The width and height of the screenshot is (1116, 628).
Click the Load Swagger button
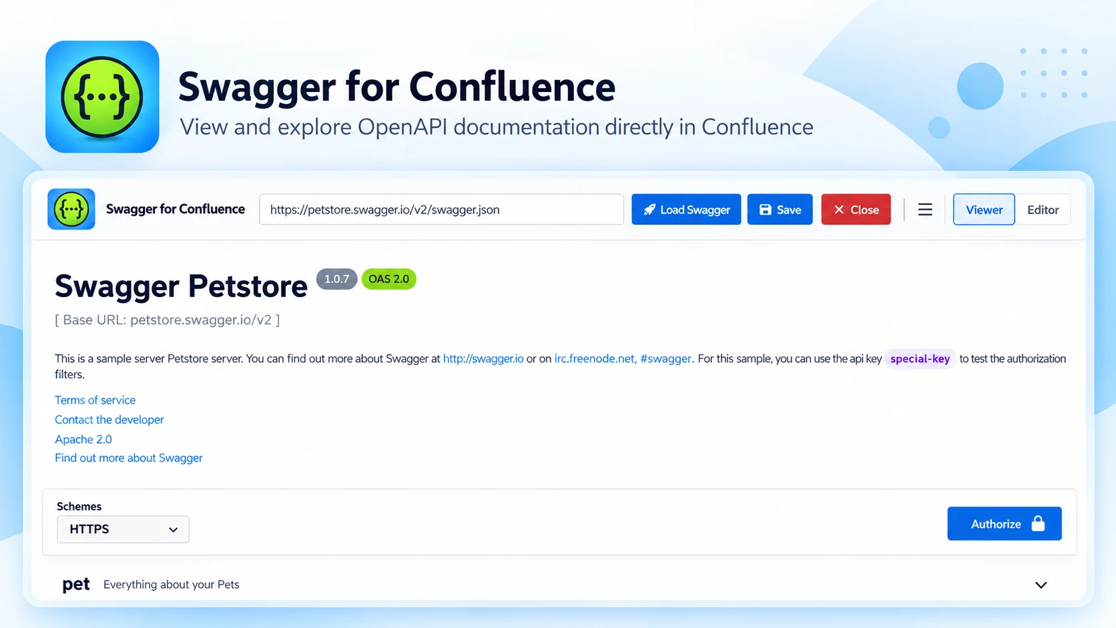tap(686, 210)
